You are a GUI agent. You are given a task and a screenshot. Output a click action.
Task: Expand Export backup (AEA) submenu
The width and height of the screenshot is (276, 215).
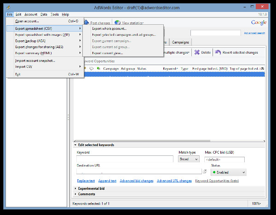click(x=45, y=41)
